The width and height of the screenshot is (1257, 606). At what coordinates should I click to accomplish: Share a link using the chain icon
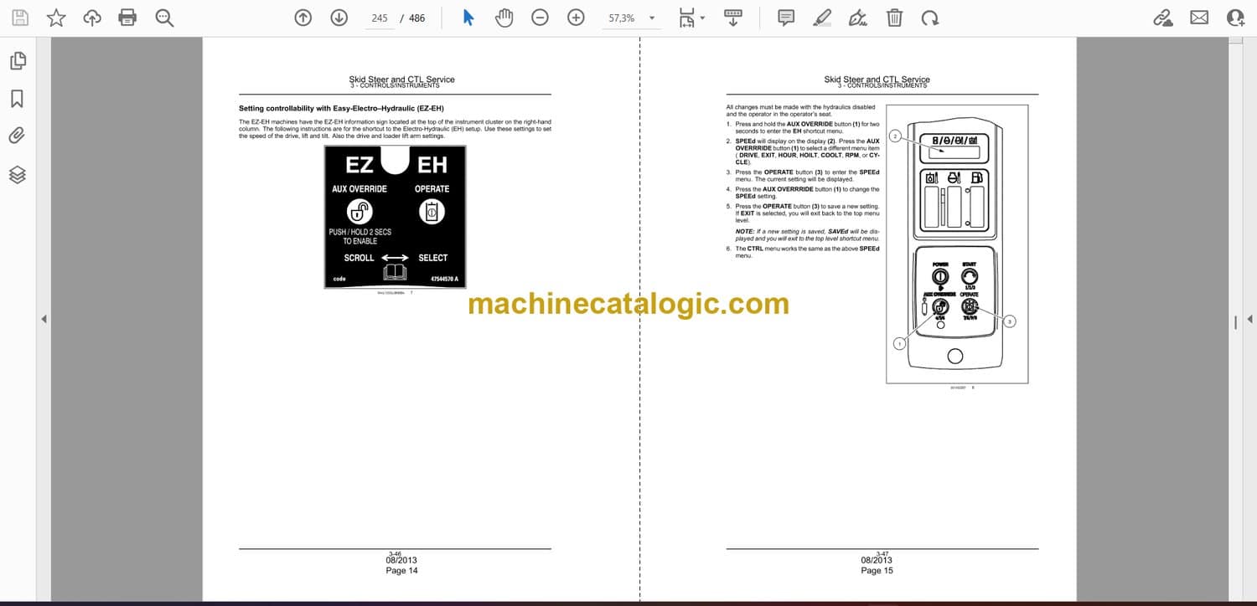[x=1163, y=18]
